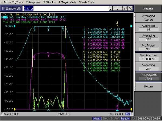Confirm entry with the Enter arrow icon
This screenshot has height=121, width=162.
pos(125,9)
